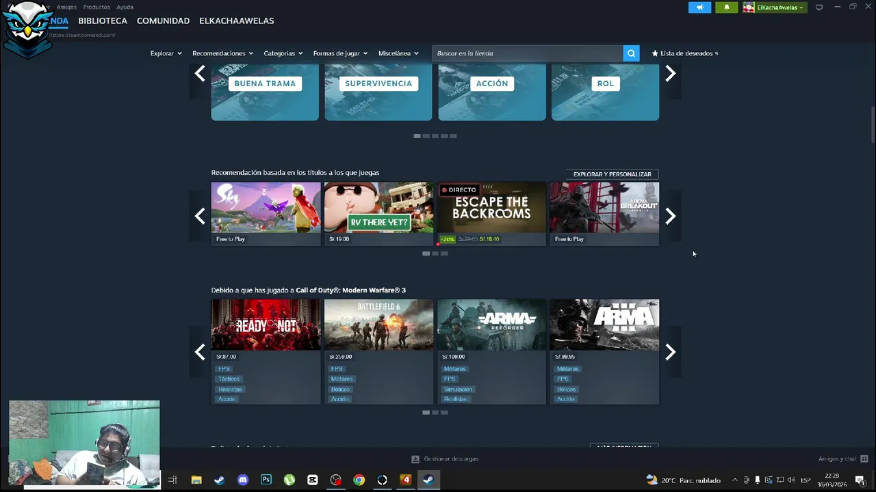Click Tácticos tag under Ready or Not

(229, 379)
